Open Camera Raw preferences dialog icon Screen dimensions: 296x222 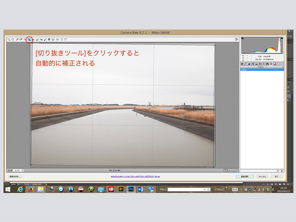57,40
